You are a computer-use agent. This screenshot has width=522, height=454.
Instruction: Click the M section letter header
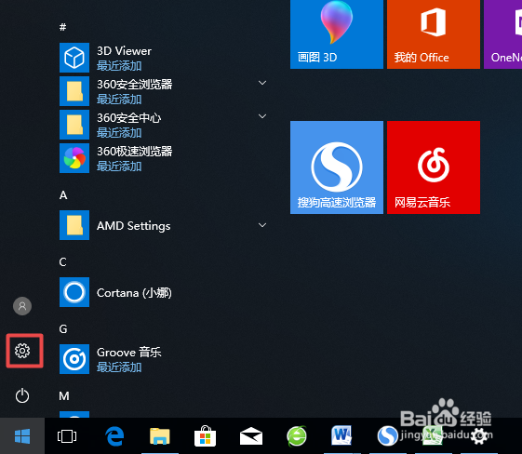click(x=64, y=395)
